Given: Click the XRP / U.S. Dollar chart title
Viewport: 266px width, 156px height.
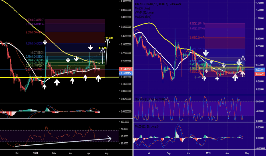Looking at the screenshot, I should click(x=158, y=4).
